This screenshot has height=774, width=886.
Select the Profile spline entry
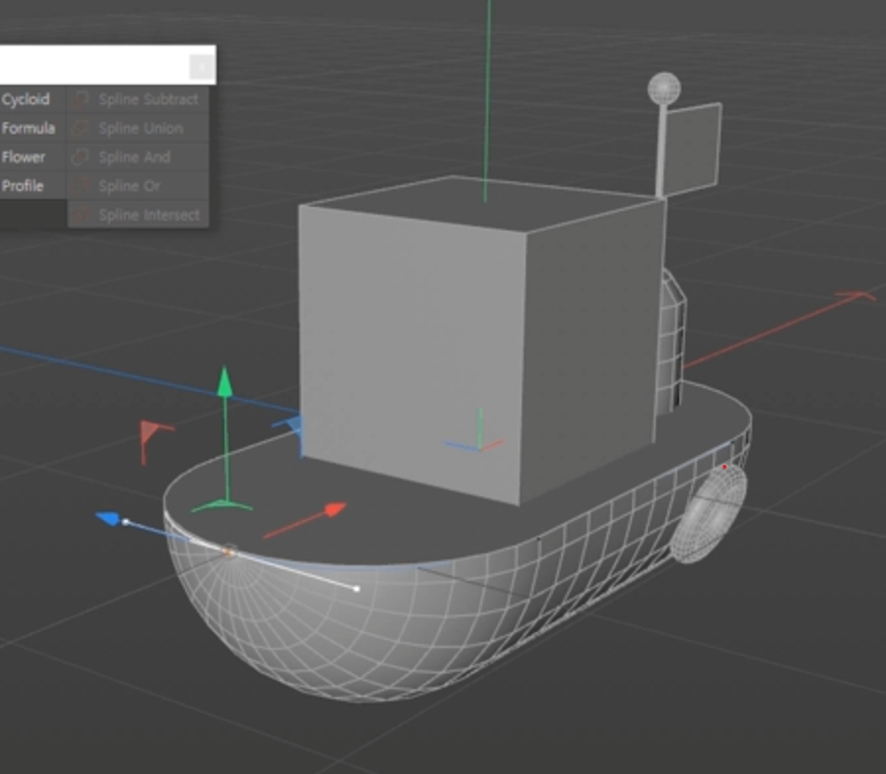[23, 186]
